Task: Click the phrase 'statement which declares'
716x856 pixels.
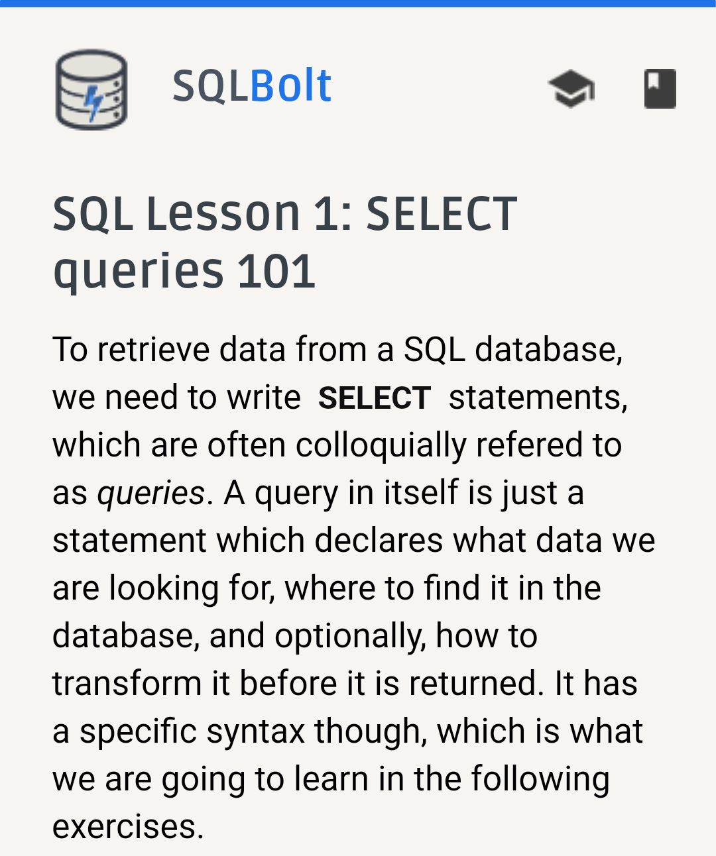Action: (x=248, y=540)
